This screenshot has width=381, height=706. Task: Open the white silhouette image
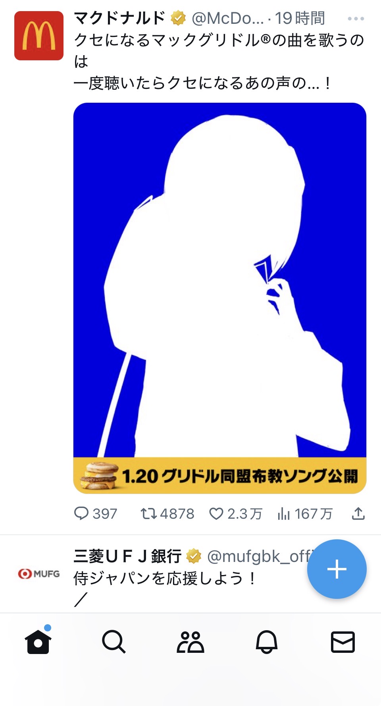click(x=220, y=280)
